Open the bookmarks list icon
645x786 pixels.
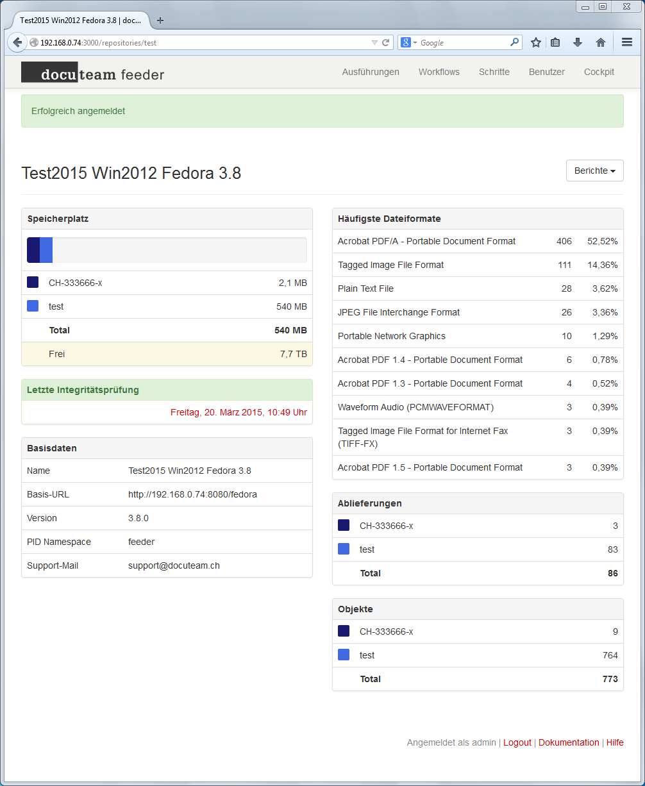click(555, 43)
